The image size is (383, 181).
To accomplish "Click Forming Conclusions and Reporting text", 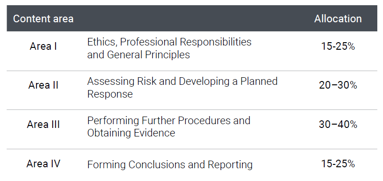I will point(170,165).
